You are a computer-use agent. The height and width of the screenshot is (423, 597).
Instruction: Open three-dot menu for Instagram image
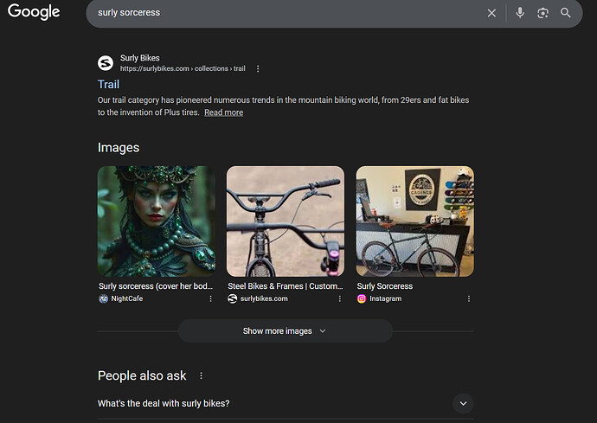pyautogui.click(x=469, y=298)
